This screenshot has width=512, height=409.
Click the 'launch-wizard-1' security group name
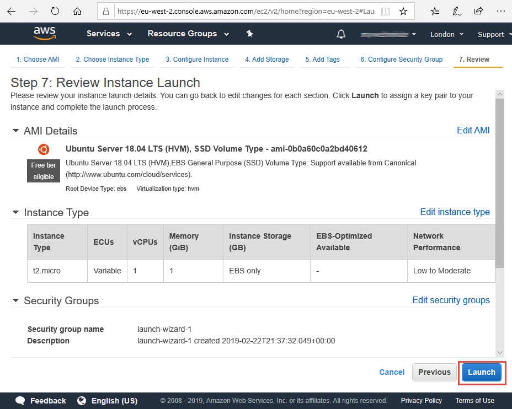click(x=164, y=329)
